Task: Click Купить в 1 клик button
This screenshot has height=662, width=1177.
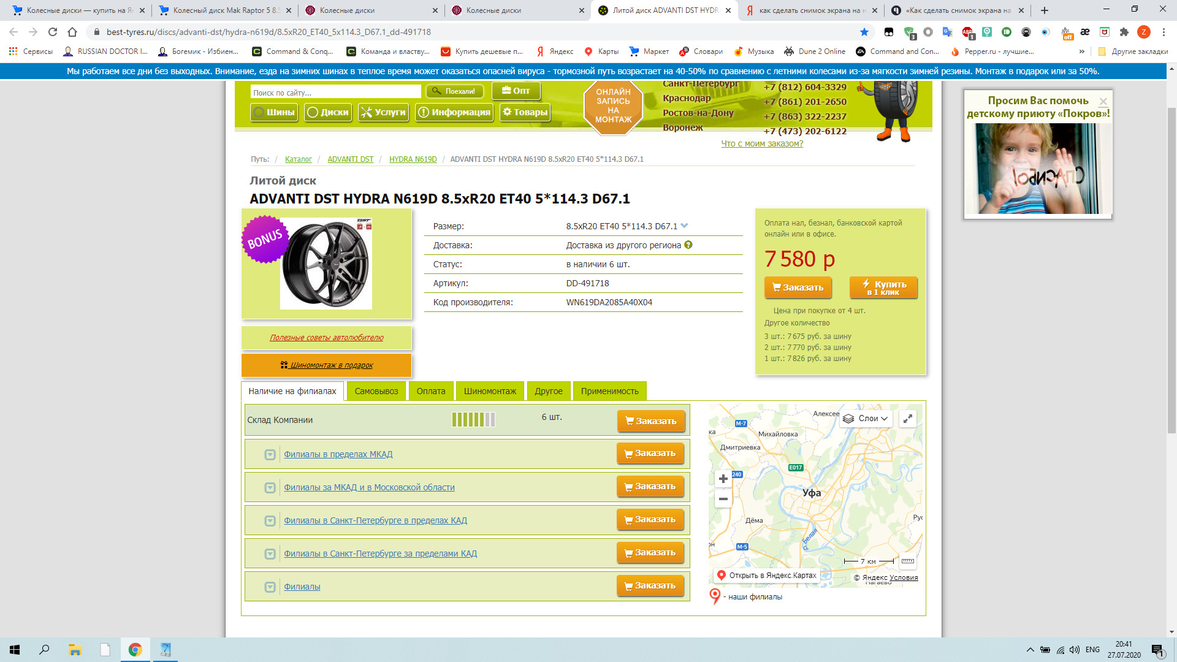Action: tap(883, 287)
